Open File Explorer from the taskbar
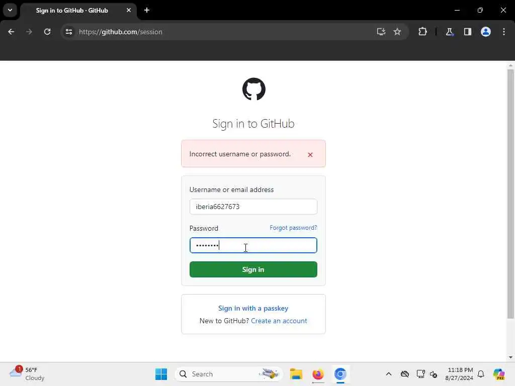Image resolution: width=515 pixels, height=386 pixels. (x=296, y=374)
